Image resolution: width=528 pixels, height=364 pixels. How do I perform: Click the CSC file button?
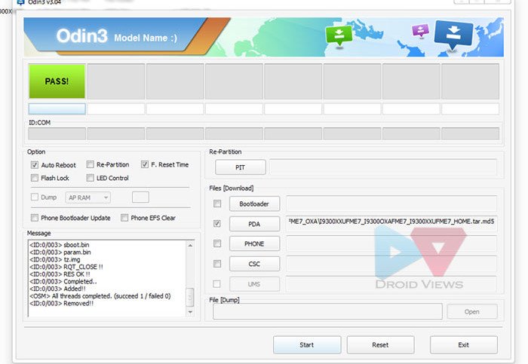254,264
